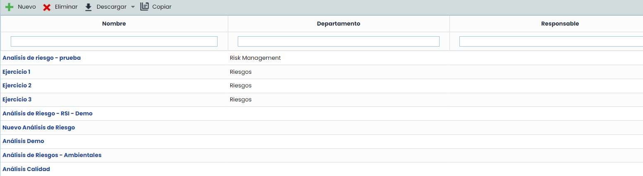This screenshot has height=176, width=643.
Task: Click the Copiar duplicate icon
Action: pos(144,7)
